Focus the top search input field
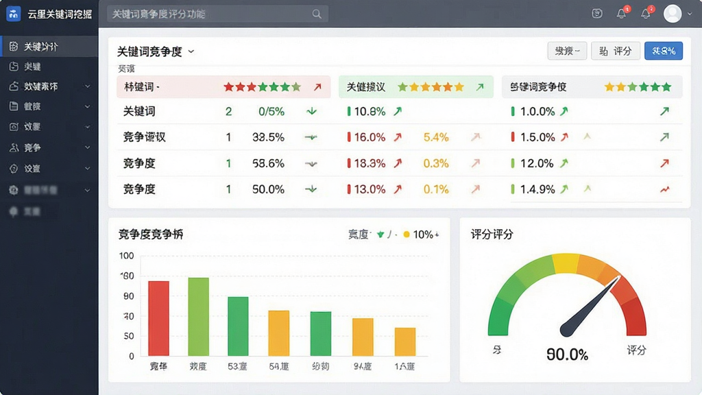Screen dimensions: 702x395 217,14
